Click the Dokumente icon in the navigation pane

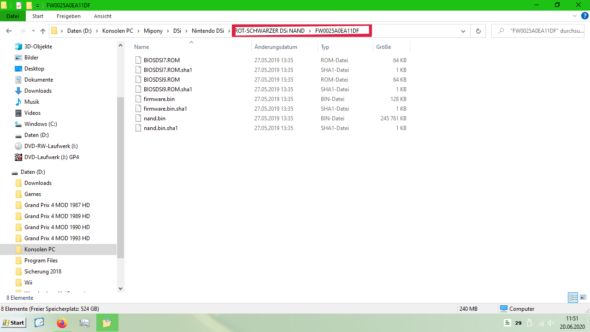pos(18,80)
